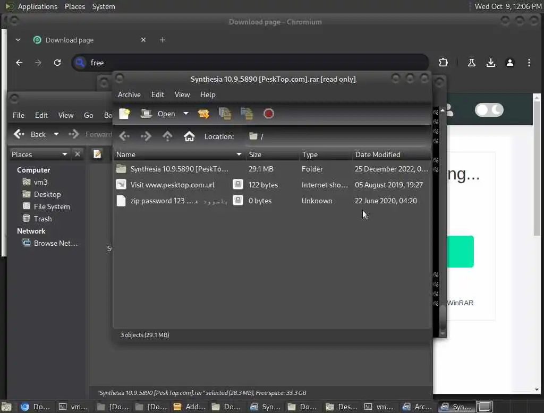Click the red Stop icon in archive toolbar
Screen dimensions: 544x413
pos(268,114)
